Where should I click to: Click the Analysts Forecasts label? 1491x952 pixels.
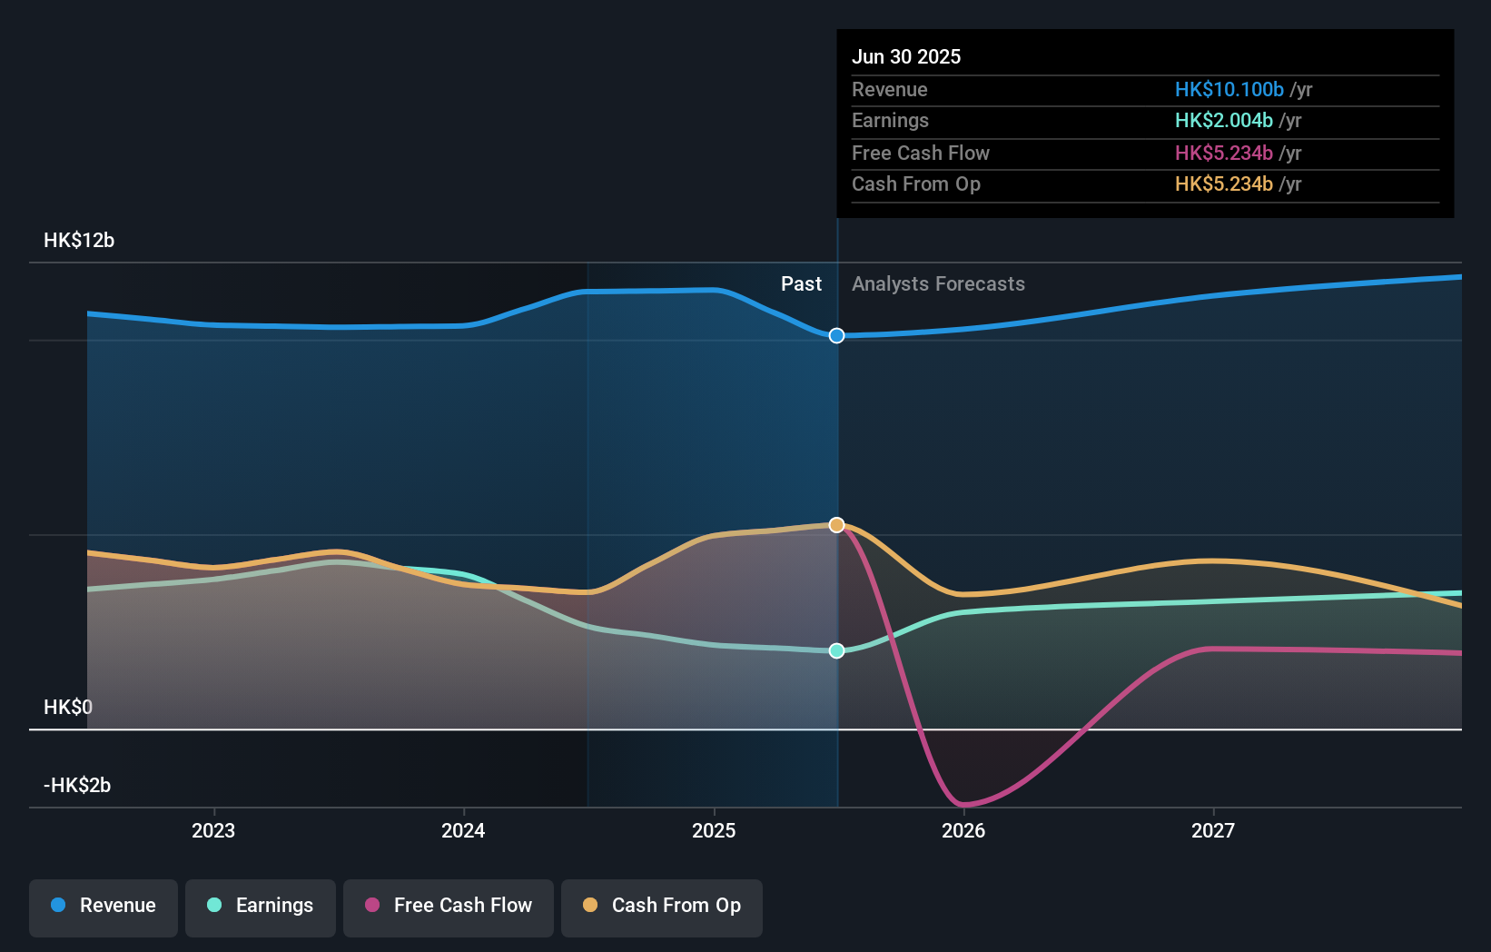tap(938, 284)
